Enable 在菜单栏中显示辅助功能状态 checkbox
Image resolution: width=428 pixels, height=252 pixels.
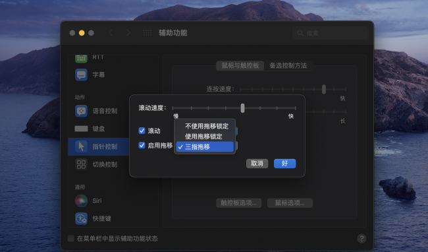pyautogui.click(x=71, y=238)
